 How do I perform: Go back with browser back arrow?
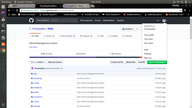point(9,10)
